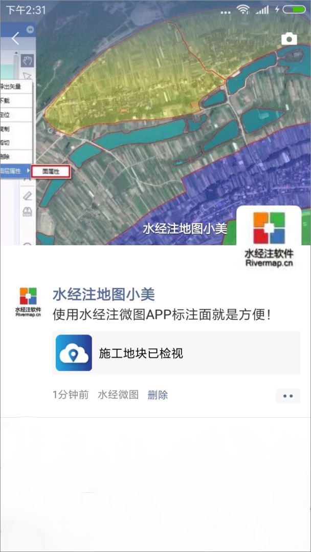
Task: Tap the cellular signal bars icon
Action: [262, 10]
